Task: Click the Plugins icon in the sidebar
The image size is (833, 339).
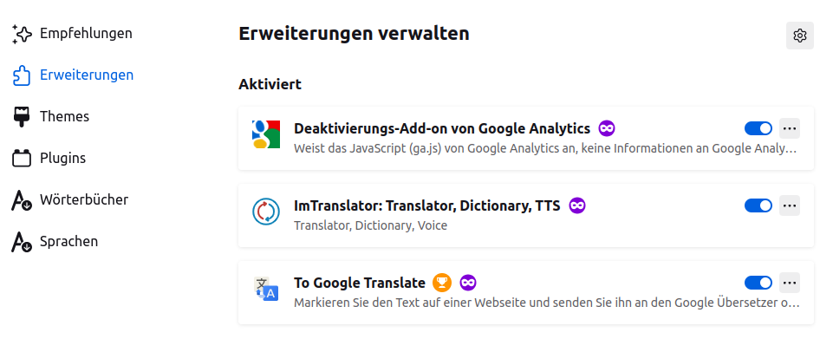Action: coord(22,158)
